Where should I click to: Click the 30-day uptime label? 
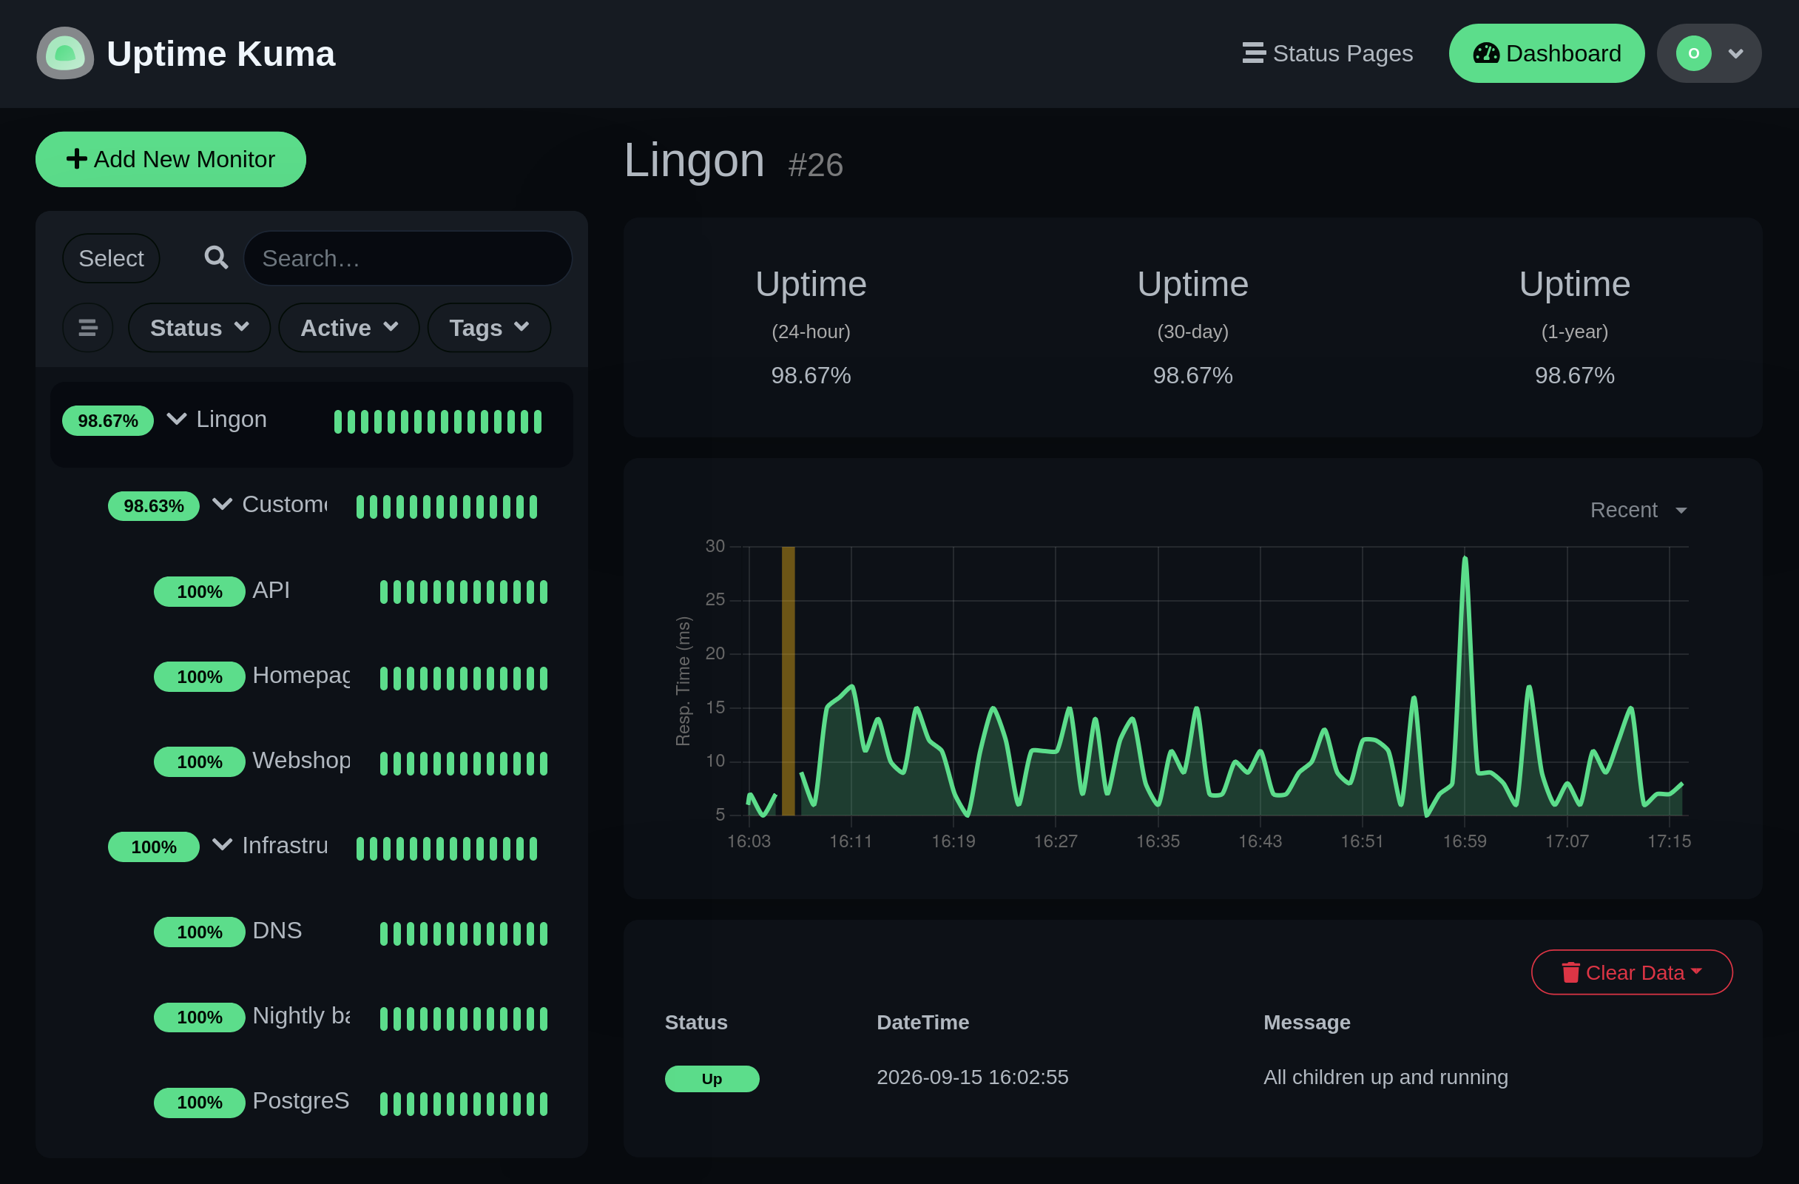[1192, 332]
